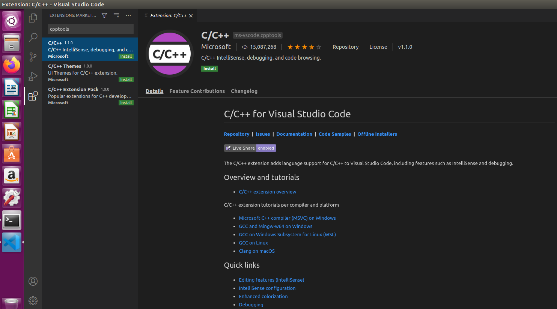This screenshot has height=309, width=557.
Task: Open the License link in header
Action: [x=378, y=47]
